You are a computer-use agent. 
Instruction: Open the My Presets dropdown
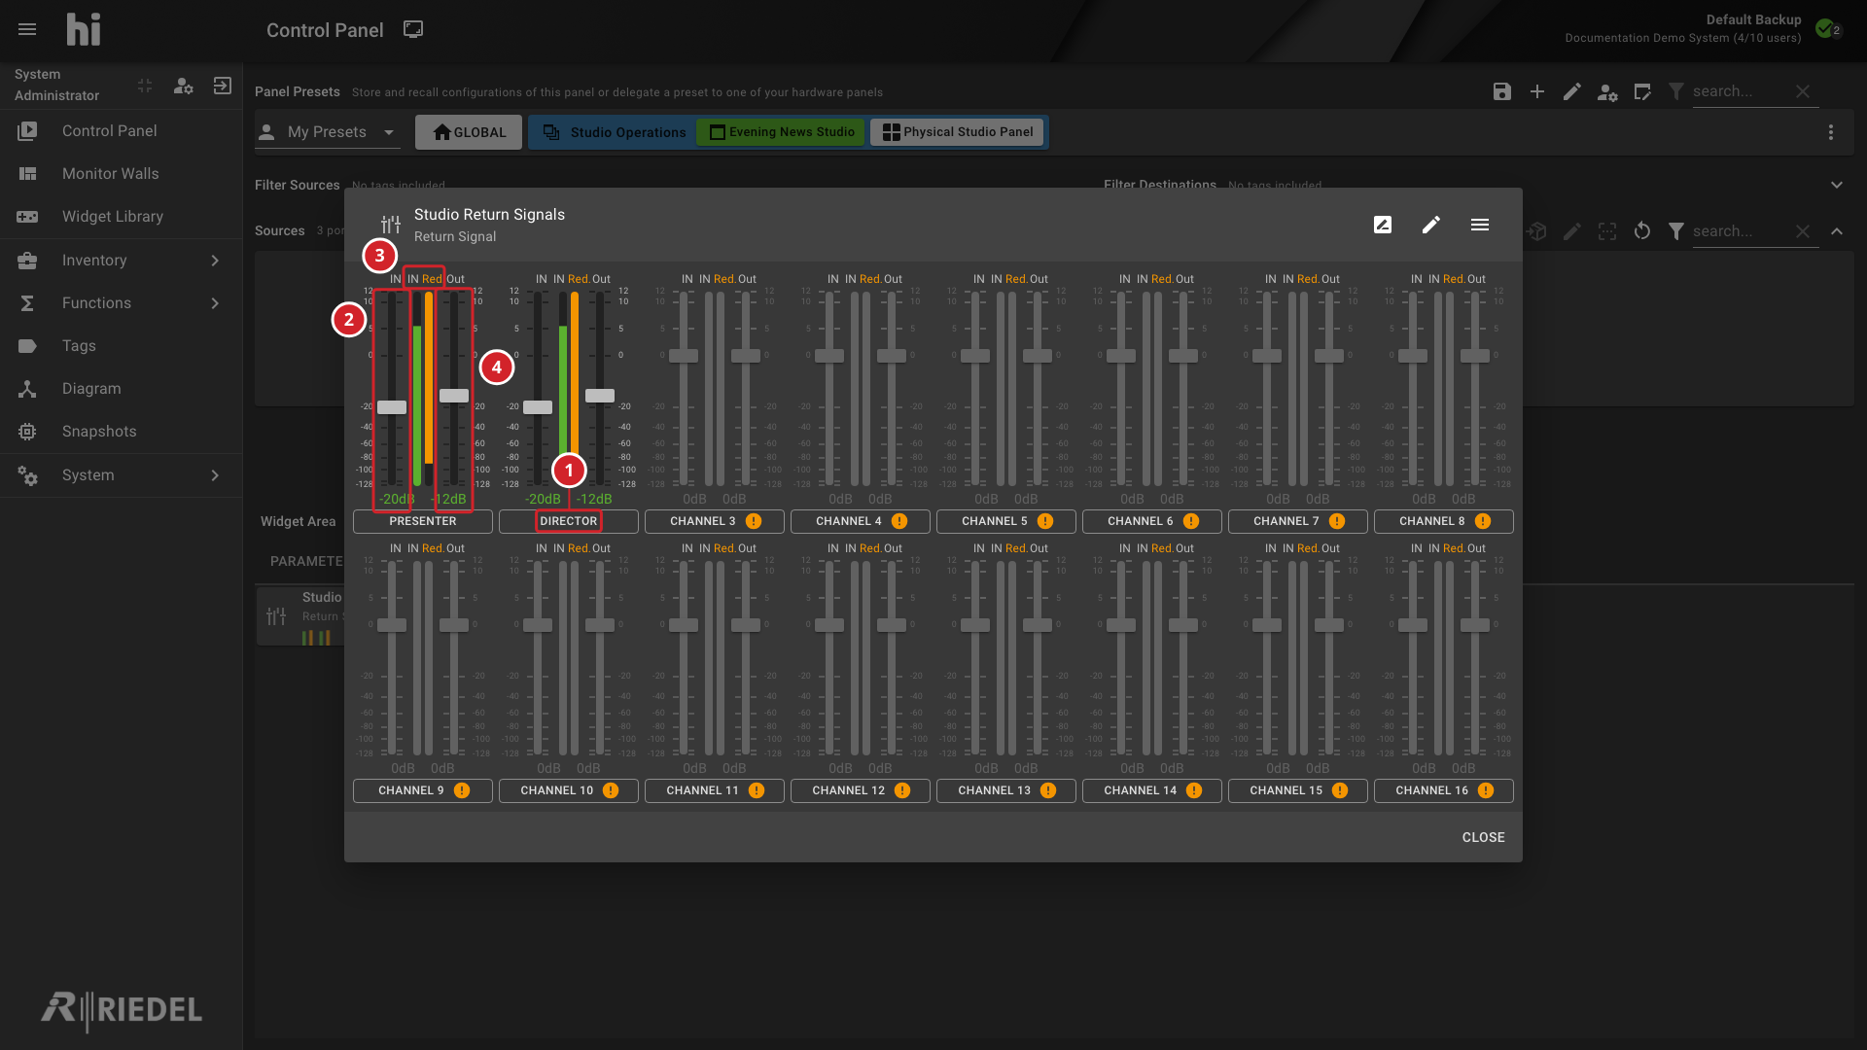click(x=328, y=132)
